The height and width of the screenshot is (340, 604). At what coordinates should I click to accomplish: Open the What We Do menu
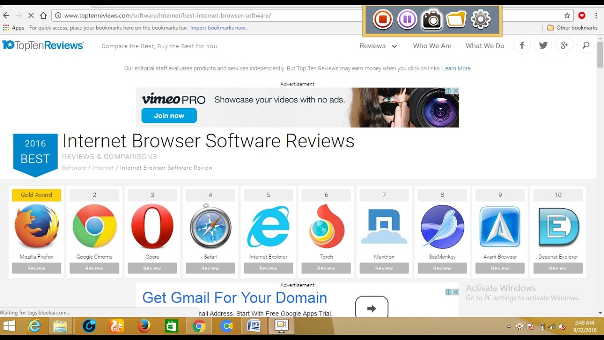click(485, 46)
